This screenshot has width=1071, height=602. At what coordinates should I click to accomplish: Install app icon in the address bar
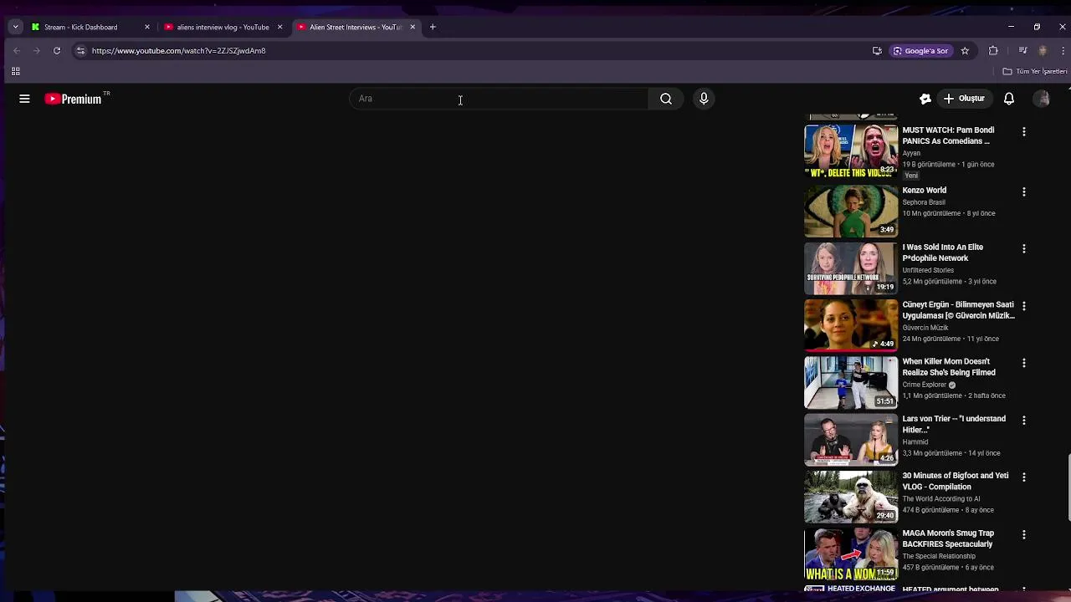click(x=877, y=51)
